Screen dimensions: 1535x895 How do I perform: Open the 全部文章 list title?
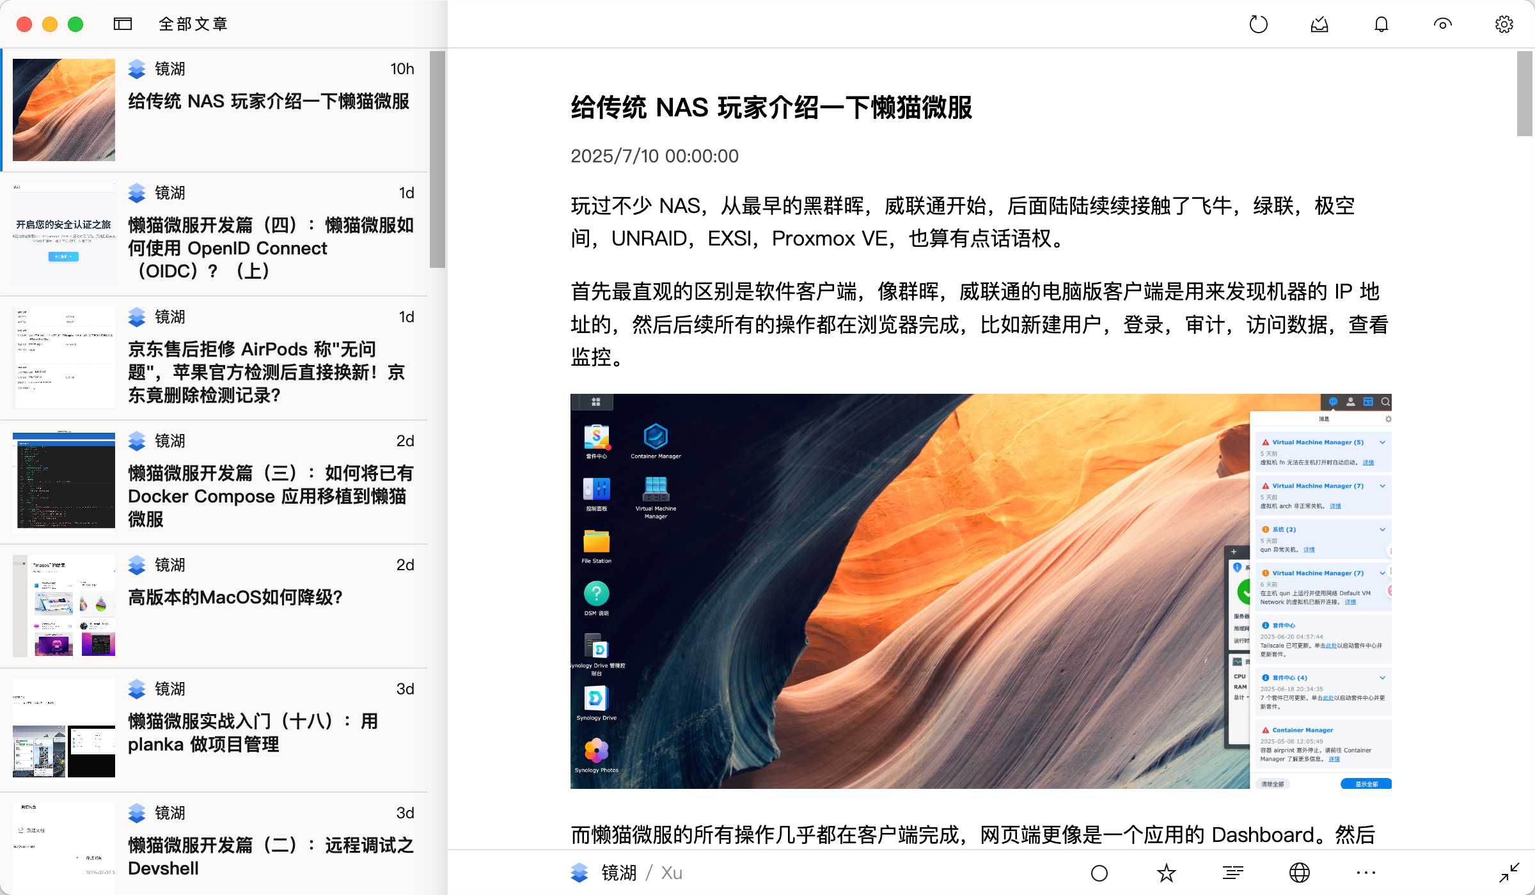(x=193, y=24)
